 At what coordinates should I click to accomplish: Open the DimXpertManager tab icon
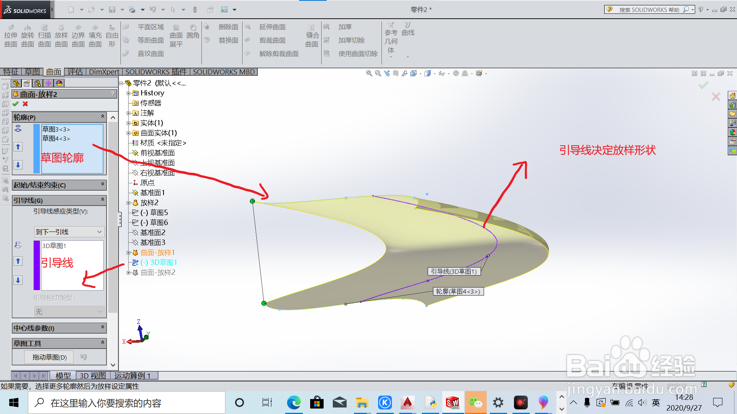[48, 83]
